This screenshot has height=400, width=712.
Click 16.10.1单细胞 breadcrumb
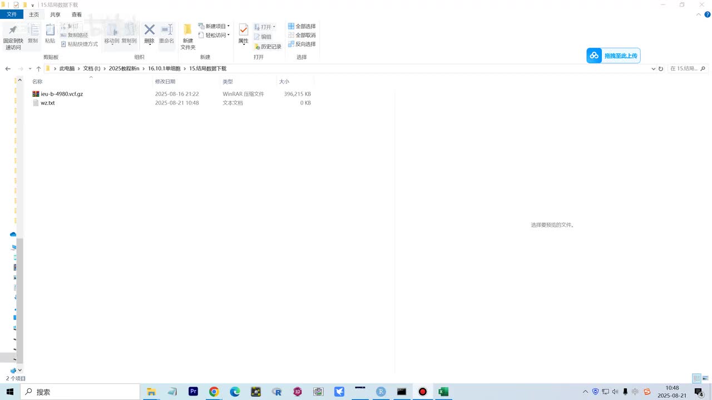(x=164, y=68)
